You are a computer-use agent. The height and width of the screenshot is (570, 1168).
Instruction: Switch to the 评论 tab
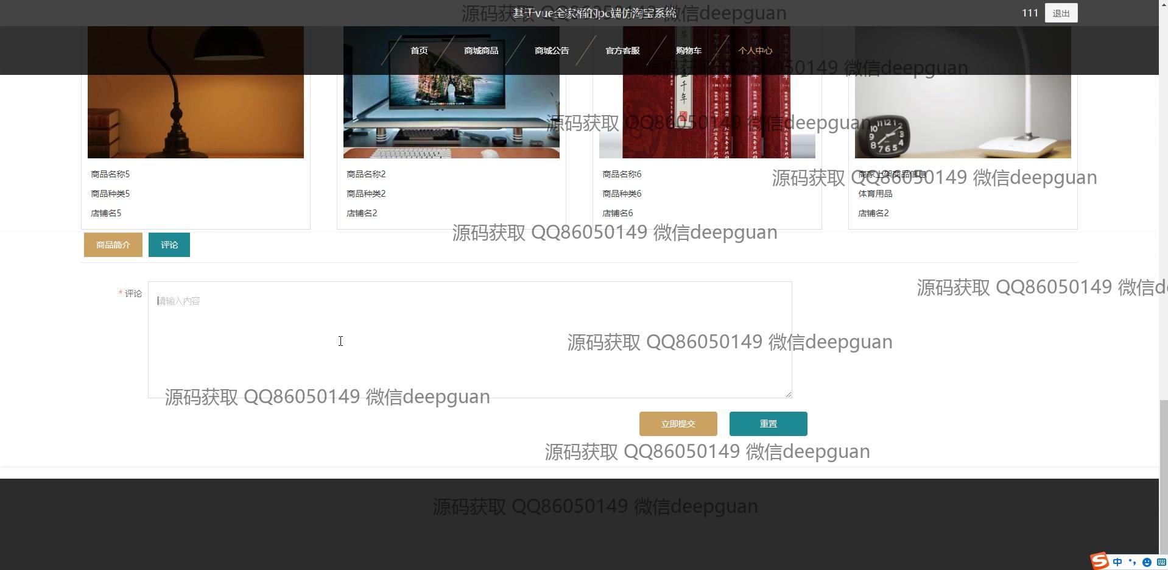pyautogui.click(x=169, y=245)
